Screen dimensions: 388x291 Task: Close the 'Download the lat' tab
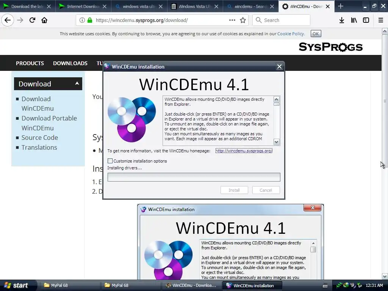pos(49,6)
